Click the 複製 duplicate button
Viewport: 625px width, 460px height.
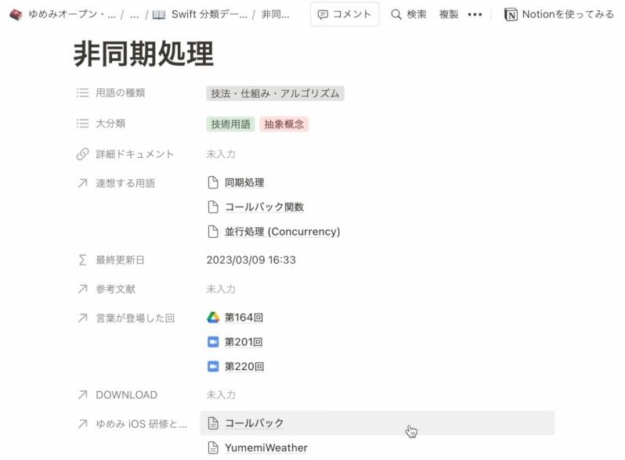pos(449,14)
